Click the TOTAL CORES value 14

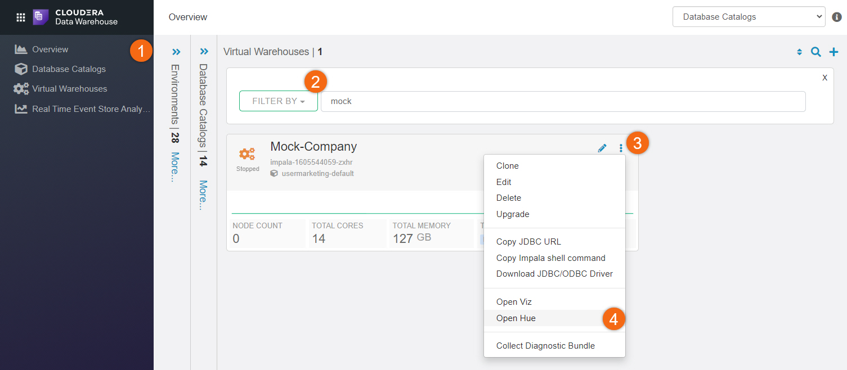pos(319,239)
